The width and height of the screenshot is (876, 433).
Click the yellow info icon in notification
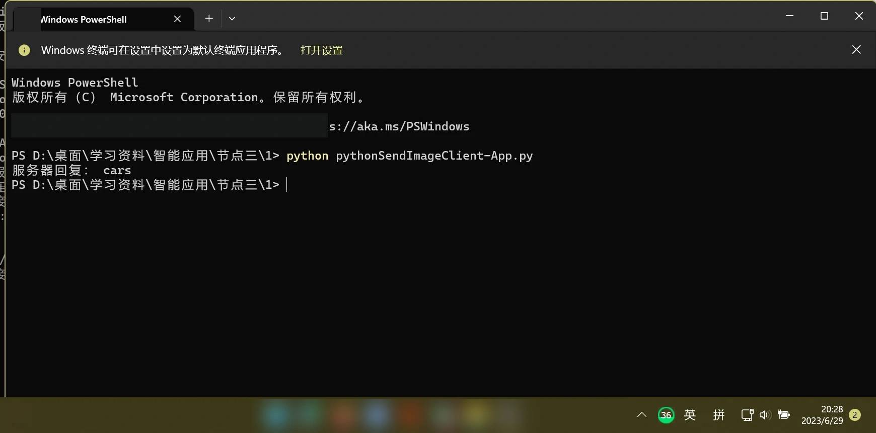point(24,50)
